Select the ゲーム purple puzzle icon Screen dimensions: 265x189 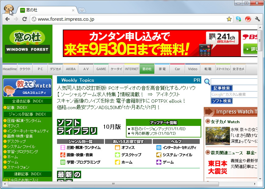tap(159, 162)
